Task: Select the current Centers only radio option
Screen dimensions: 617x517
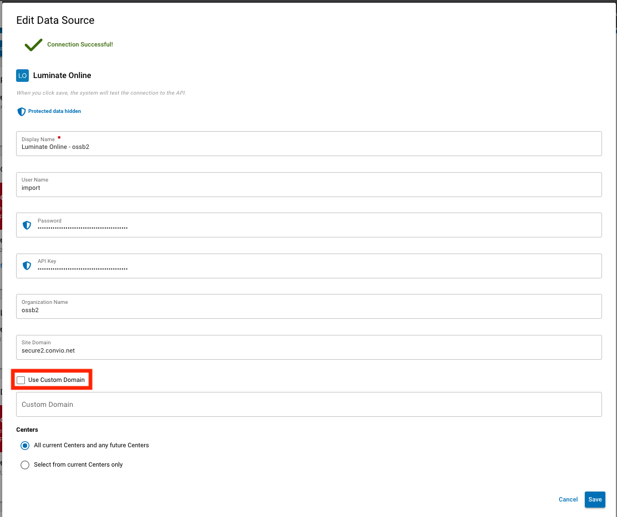Action: pos(25,465)
